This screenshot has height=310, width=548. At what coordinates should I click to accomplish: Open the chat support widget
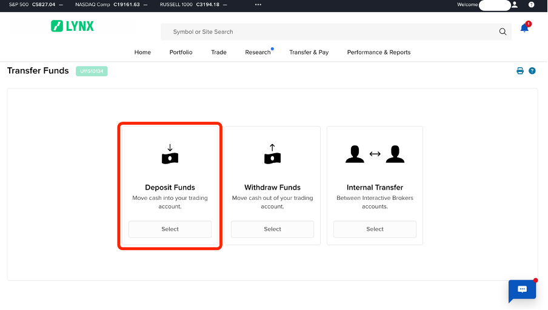[x=522, y=291]
